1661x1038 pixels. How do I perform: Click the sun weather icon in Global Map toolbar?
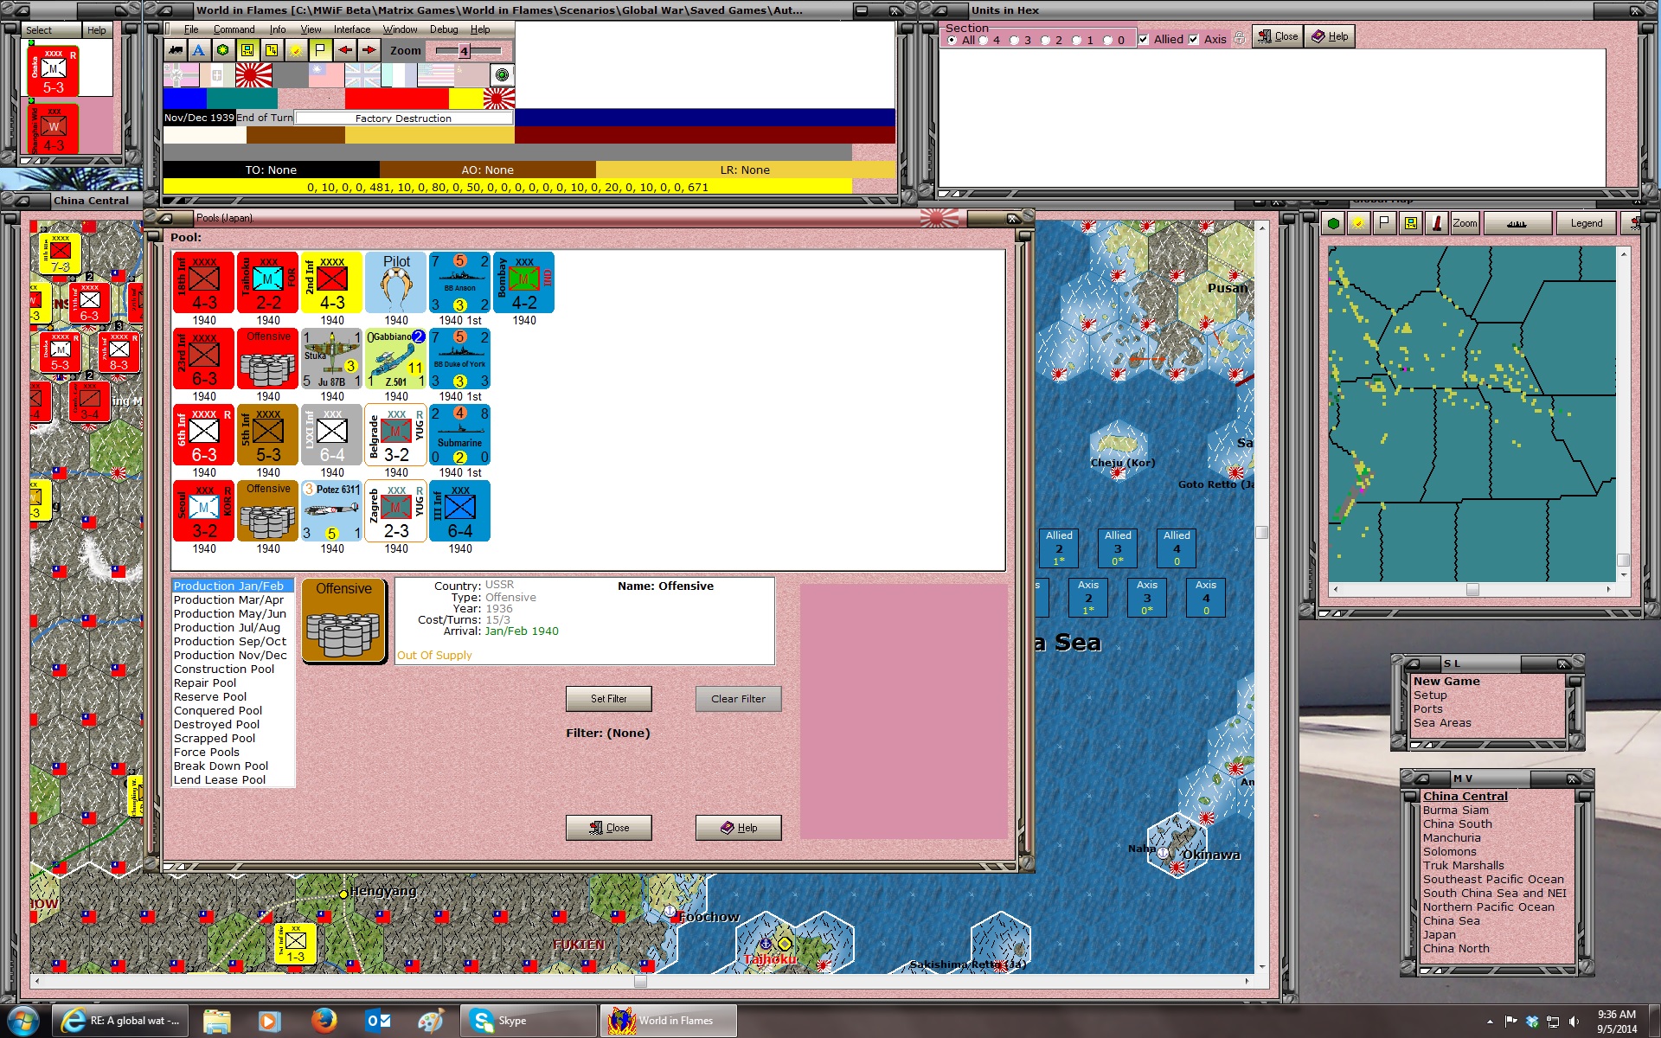(1358, 223)
